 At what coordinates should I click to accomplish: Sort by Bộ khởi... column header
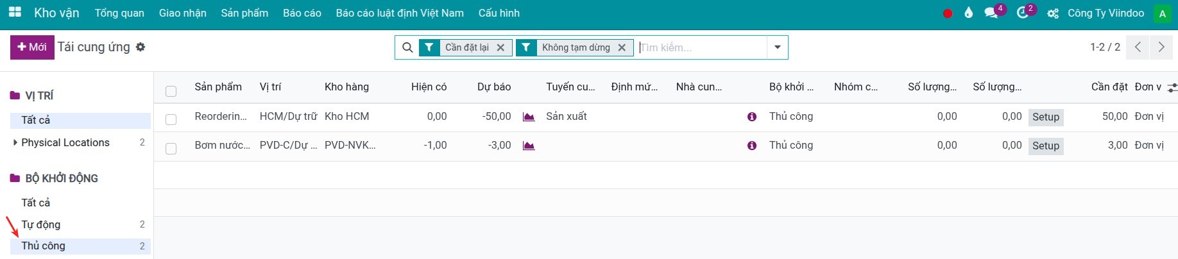coord(791,87)
